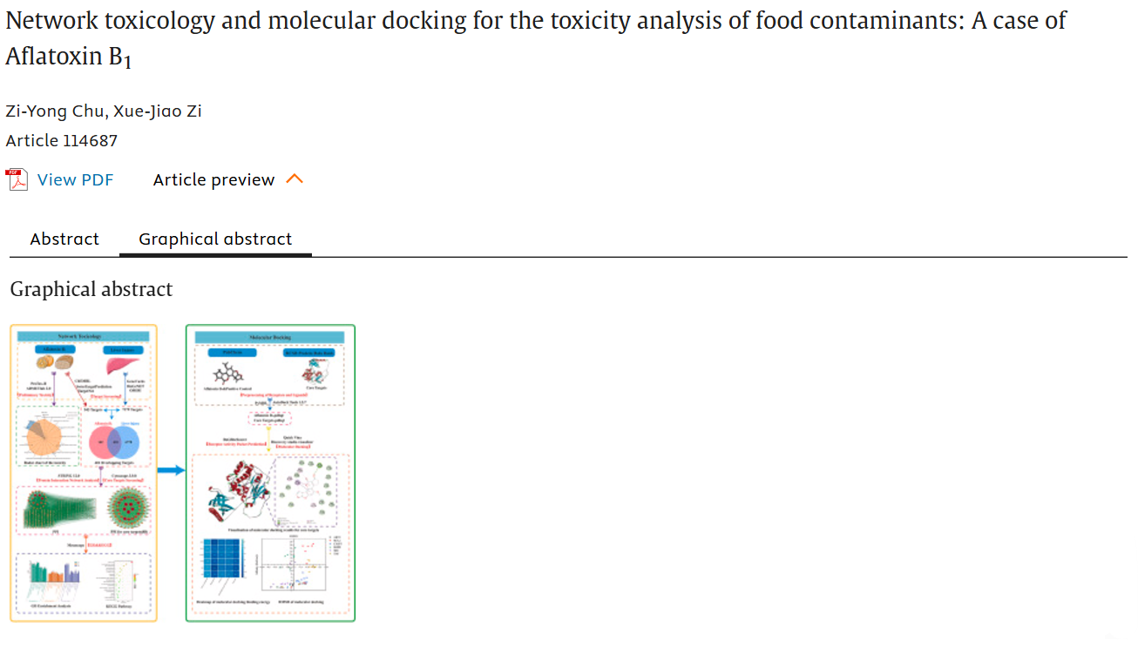
Task: Click the Article 114687 number
Action: coord(62,140)
